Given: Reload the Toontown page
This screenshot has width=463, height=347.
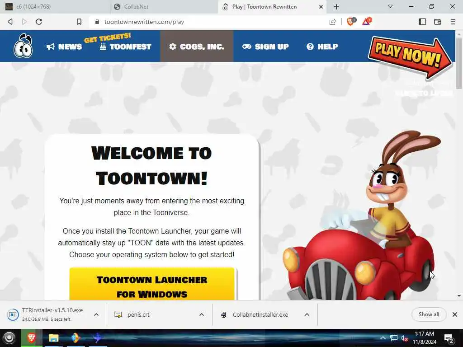Looking at the screenshot, I should click(39, 22).
